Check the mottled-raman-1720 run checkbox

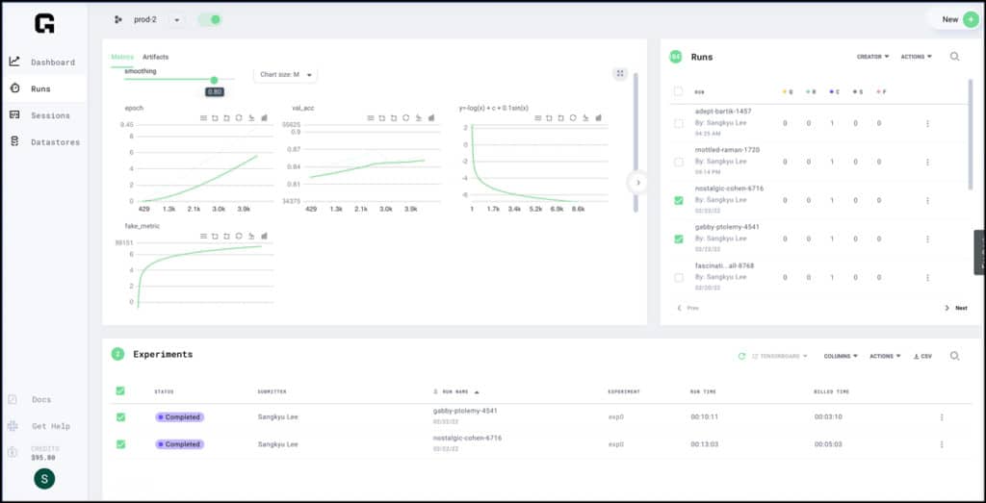pos(679,162)
